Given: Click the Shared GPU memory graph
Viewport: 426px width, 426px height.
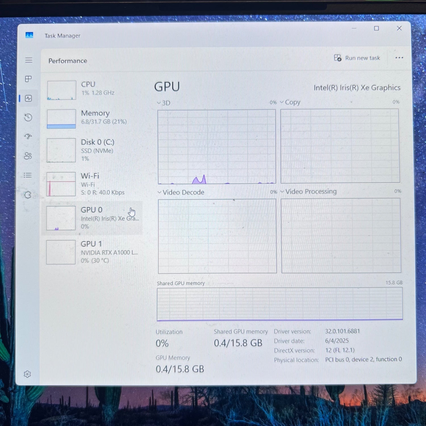Looking at the screenshot, I should 280,304.
